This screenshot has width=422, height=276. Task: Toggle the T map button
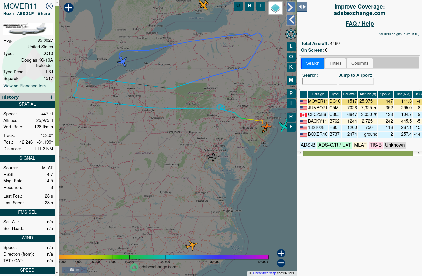(261, 6)
